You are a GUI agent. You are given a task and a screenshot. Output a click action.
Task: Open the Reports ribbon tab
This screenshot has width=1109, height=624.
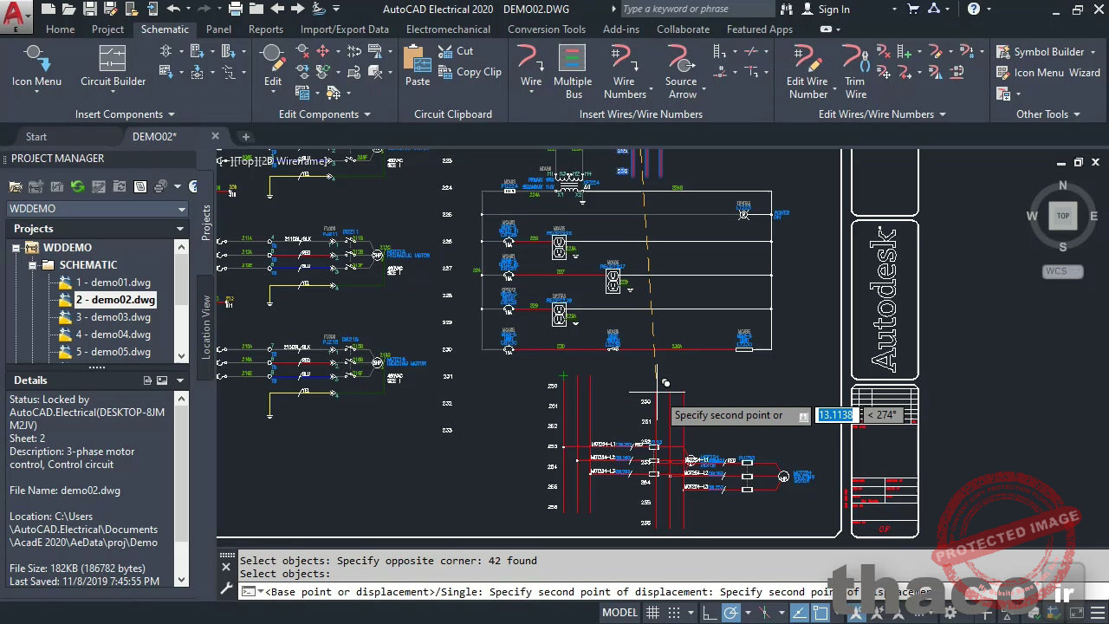pos(265,29)
